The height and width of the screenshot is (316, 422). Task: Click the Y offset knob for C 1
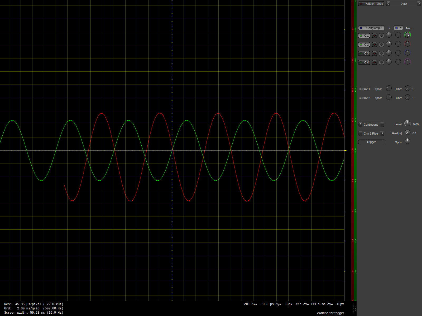point(398,35)
